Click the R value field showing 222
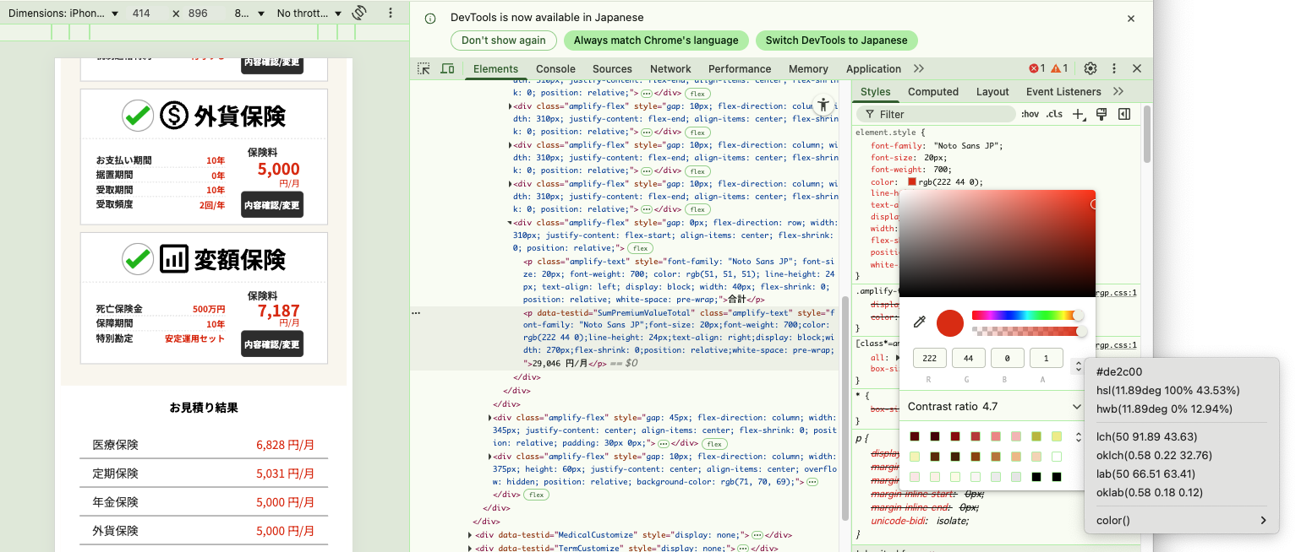Image resolution: width=1301 pixels, height=552 pixels. 929,359
